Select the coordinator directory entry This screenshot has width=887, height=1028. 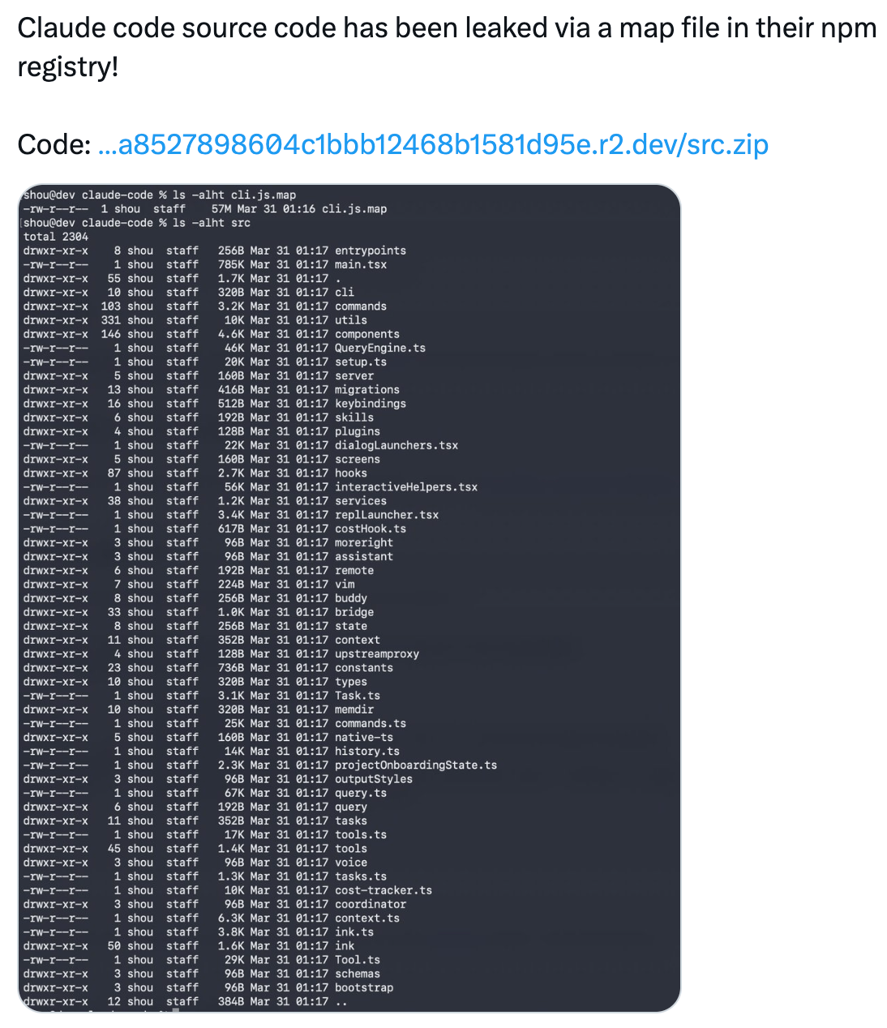coord(370,904)
